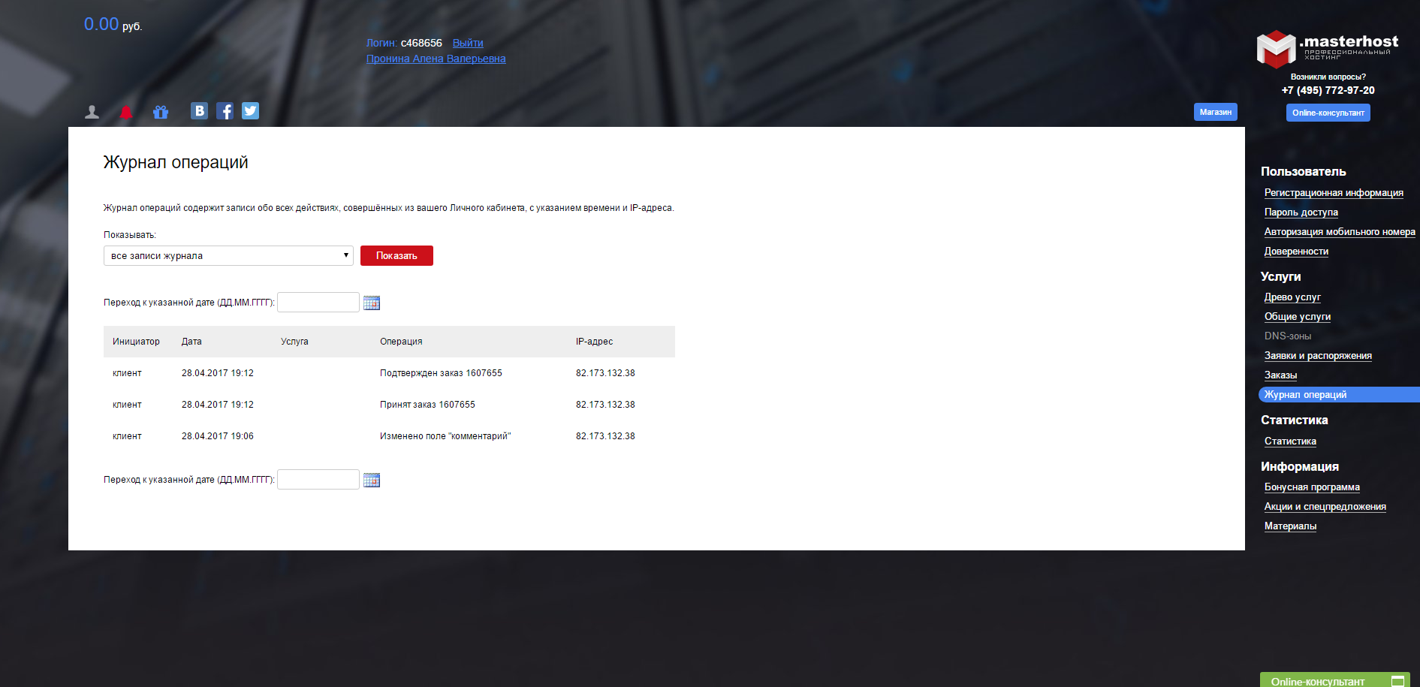Click the IP address in the Подтвержден заказ row
Screen dimensions: 1420x687
click(x=605, y=373)
